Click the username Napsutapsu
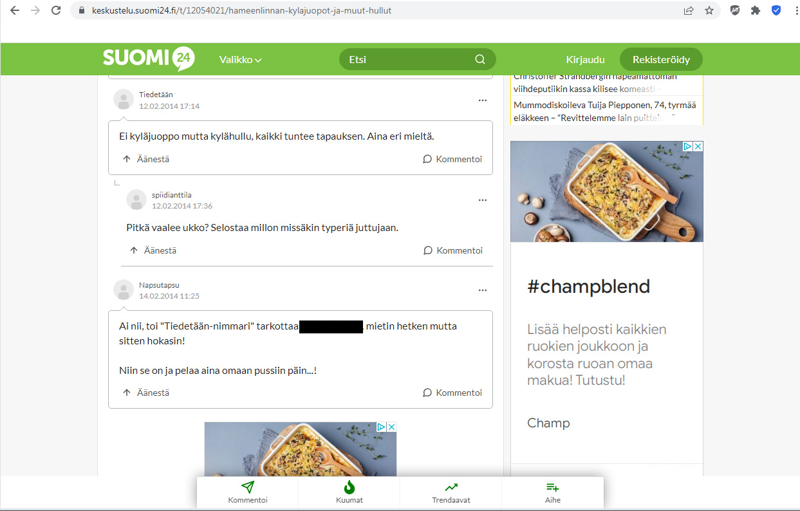This screenshot has width=800, height=511. coord(159,284)
